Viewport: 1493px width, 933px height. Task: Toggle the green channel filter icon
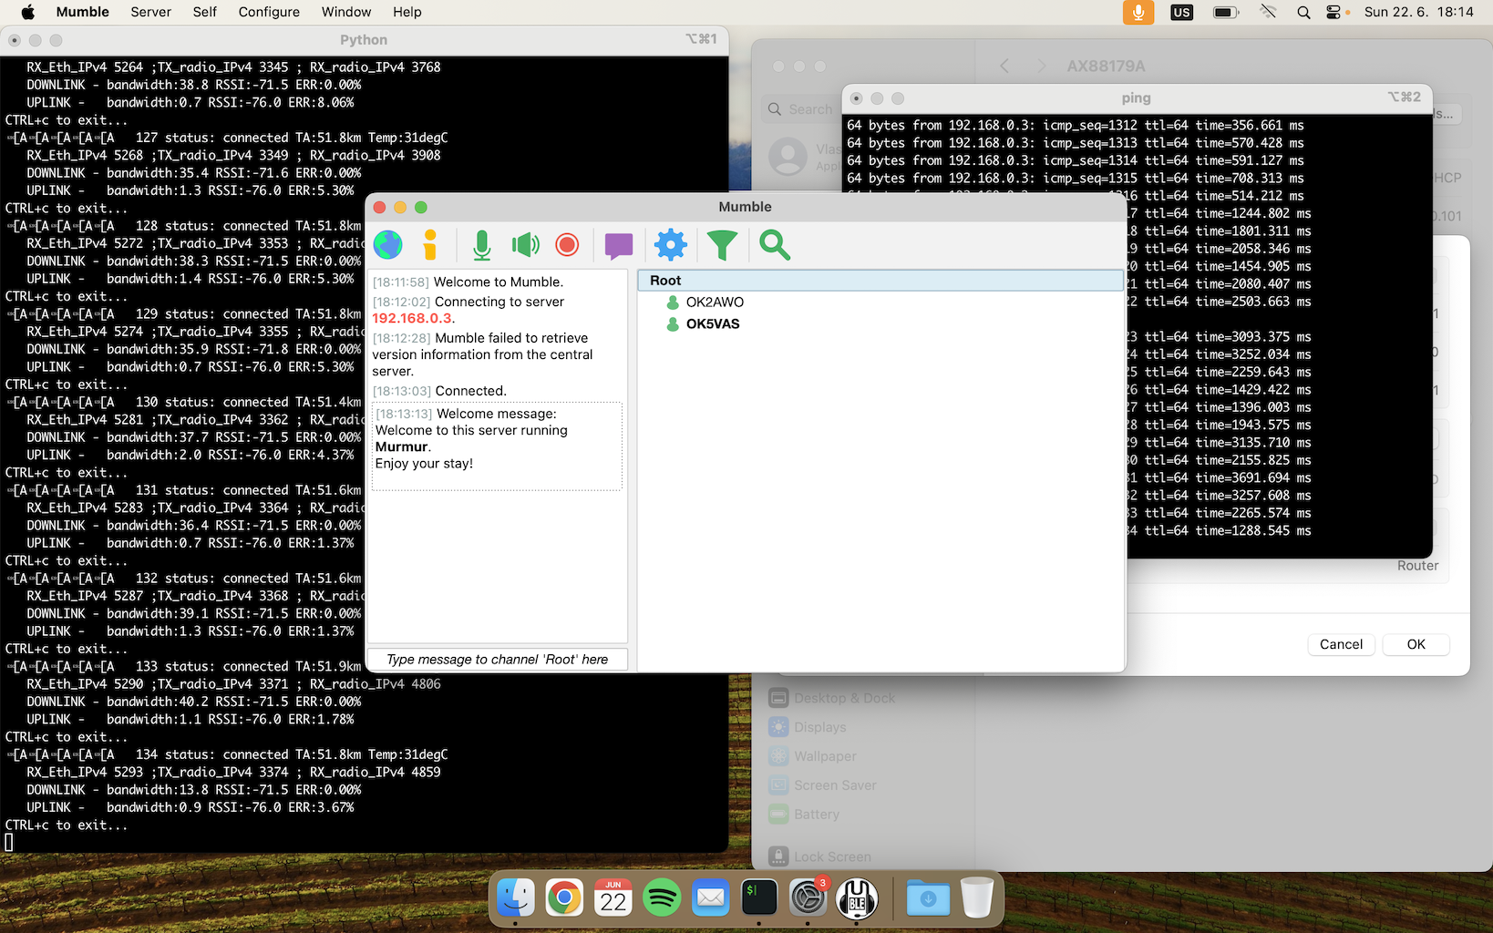click(722, 245)
